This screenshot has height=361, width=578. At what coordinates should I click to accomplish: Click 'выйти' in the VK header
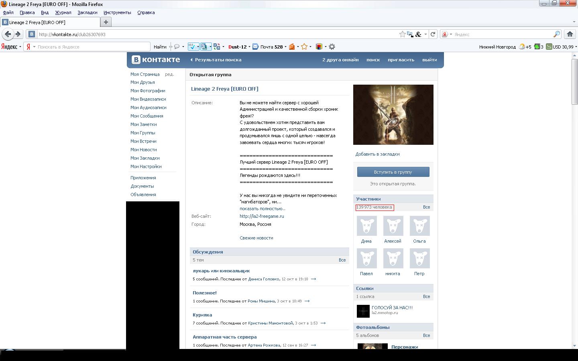tap(429, 60)
